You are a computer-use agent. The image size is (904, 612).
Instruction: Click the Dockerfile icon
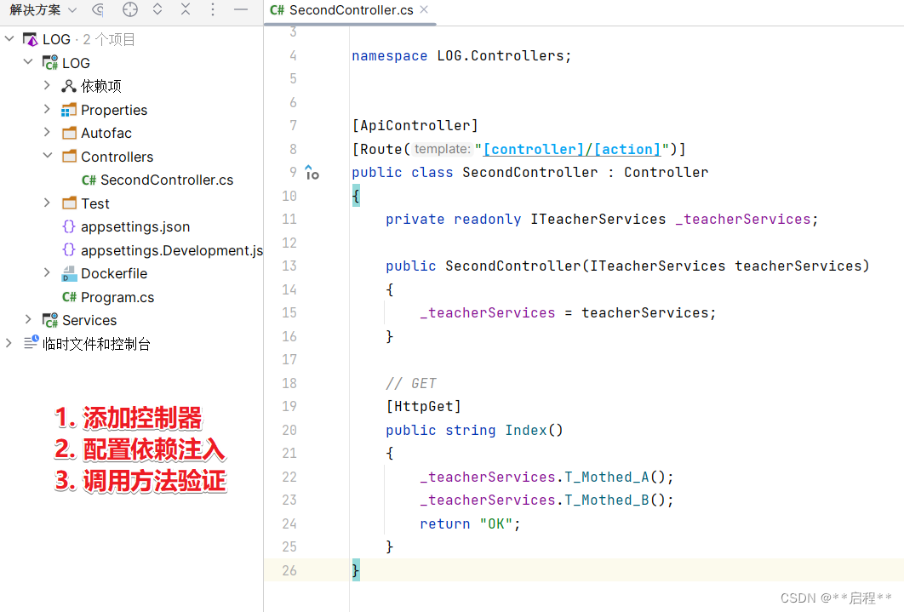tap(69, 274)
